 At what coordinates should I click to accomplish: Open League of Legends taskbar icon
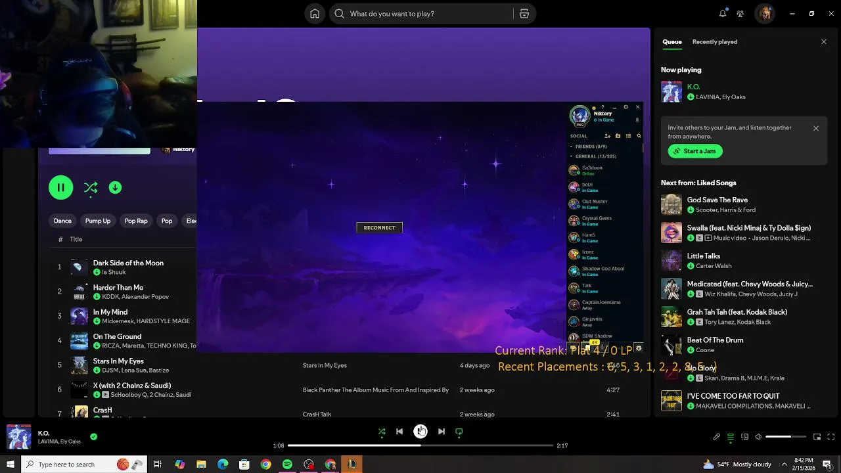point(352,464)
